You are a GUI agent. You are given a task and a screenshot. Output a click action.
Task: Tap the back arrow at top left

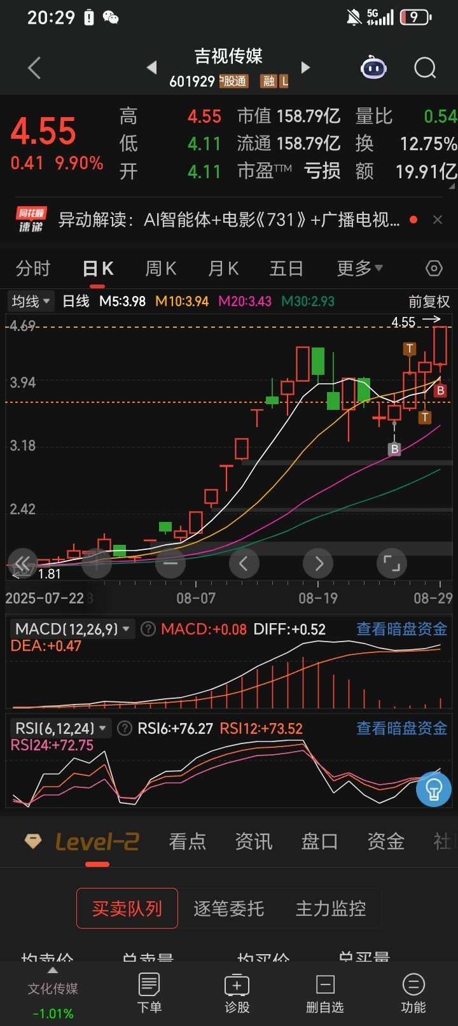click(34, 67)
